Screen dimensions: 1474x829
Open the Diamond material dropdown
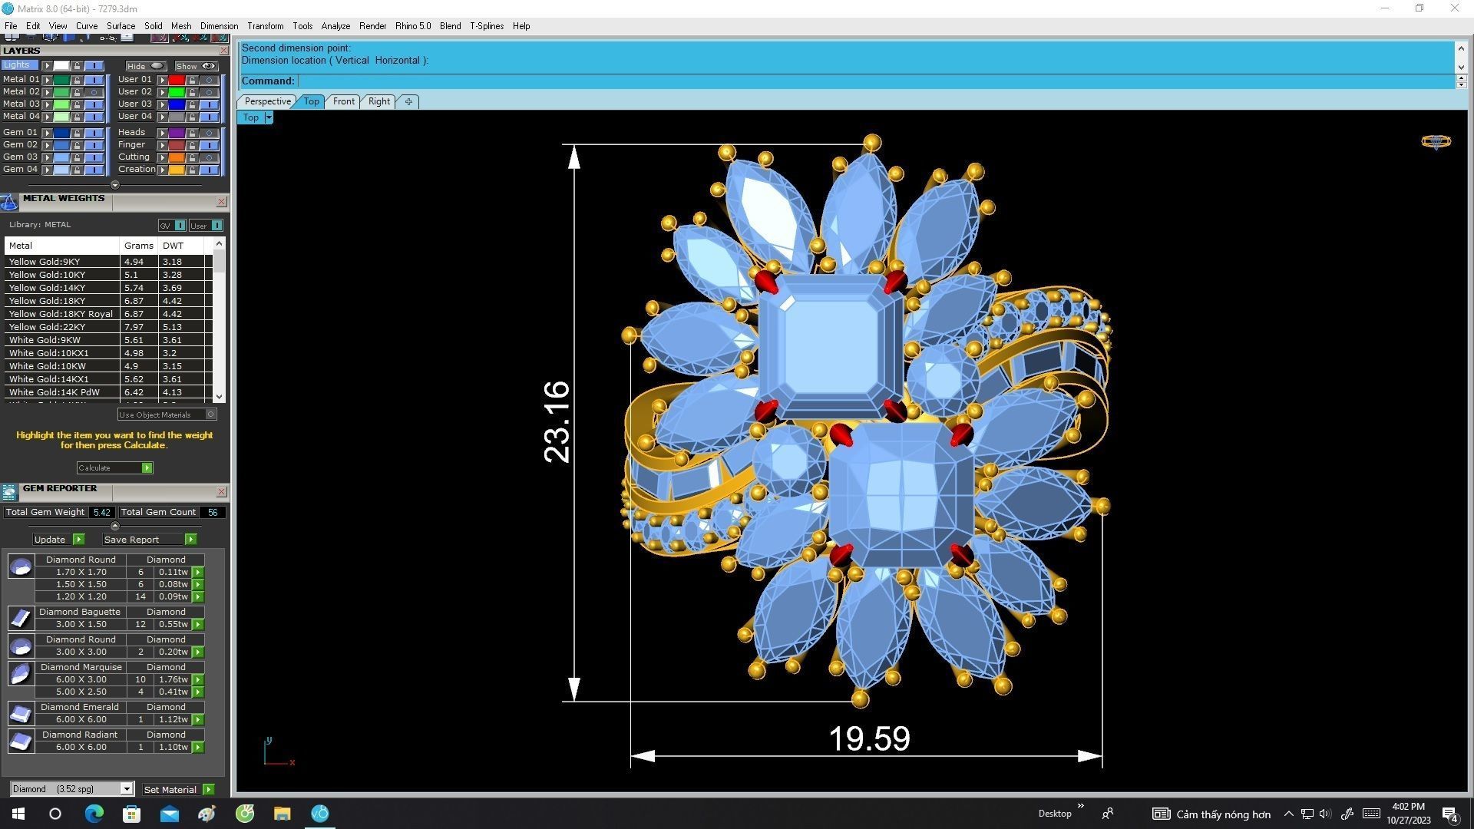[72, 789]
